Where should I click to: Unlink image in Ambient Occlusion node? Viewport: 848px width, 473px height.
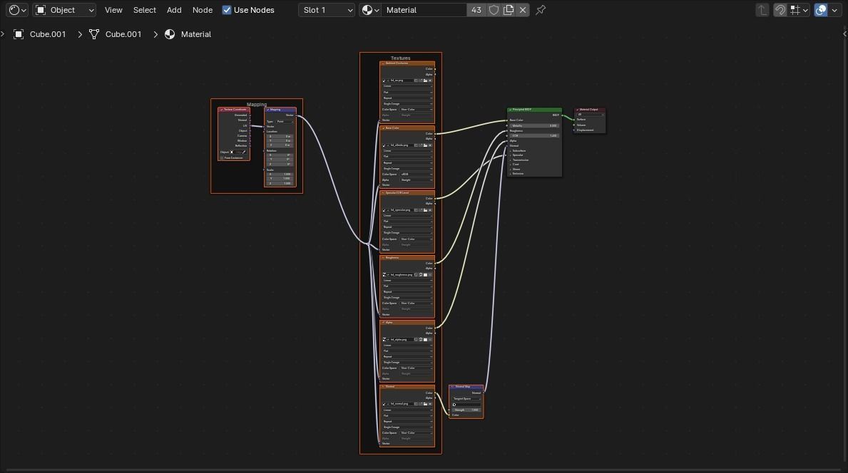click(x=430, y=80)
